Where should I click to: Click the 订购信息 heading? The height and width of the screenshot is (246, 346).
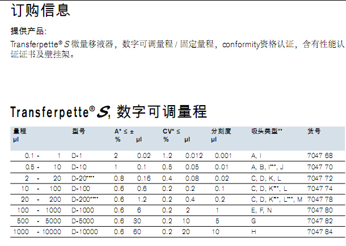(40, 10)
